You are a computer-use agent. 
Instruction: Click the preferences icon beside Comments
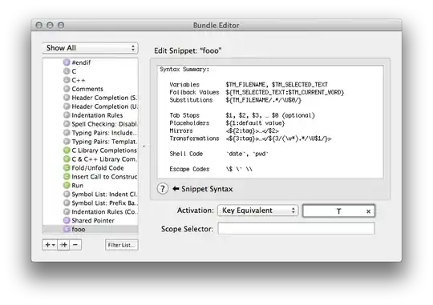(67, 89)
